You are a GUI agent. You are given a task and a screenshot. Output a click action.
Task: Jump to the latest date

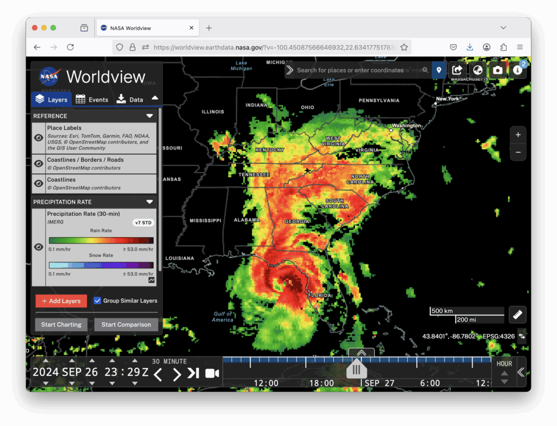193,373
